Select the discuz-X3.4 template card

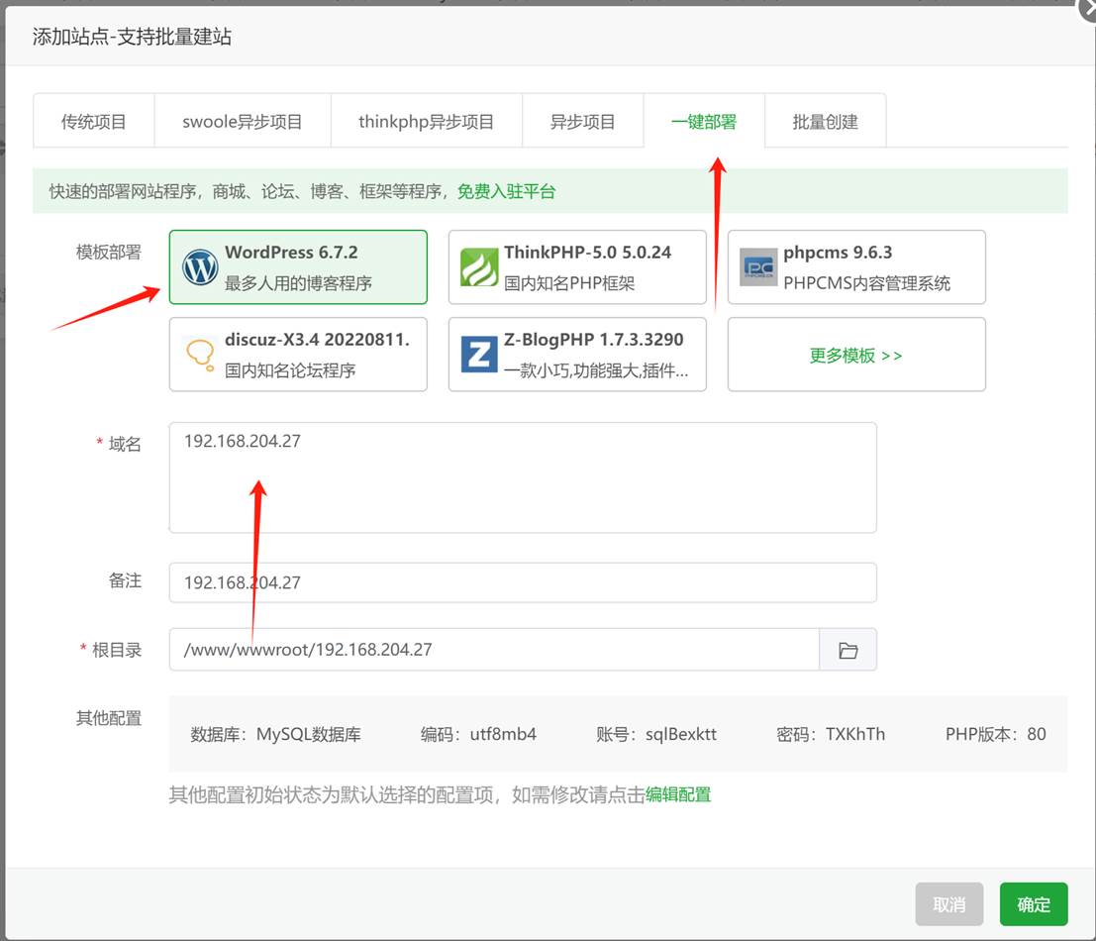(x=298, y=355)
